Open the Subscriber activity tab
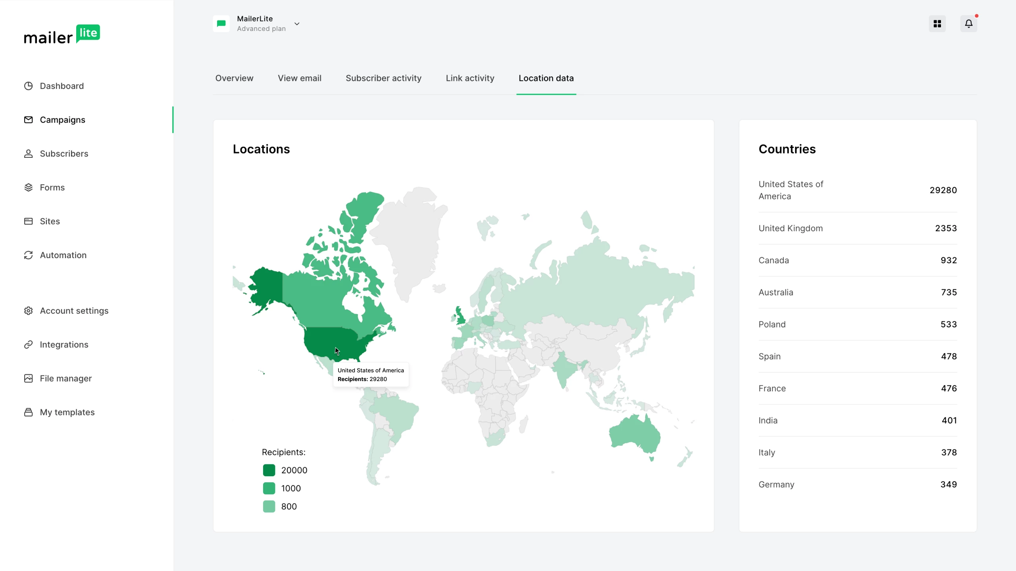 click(383, 78)
